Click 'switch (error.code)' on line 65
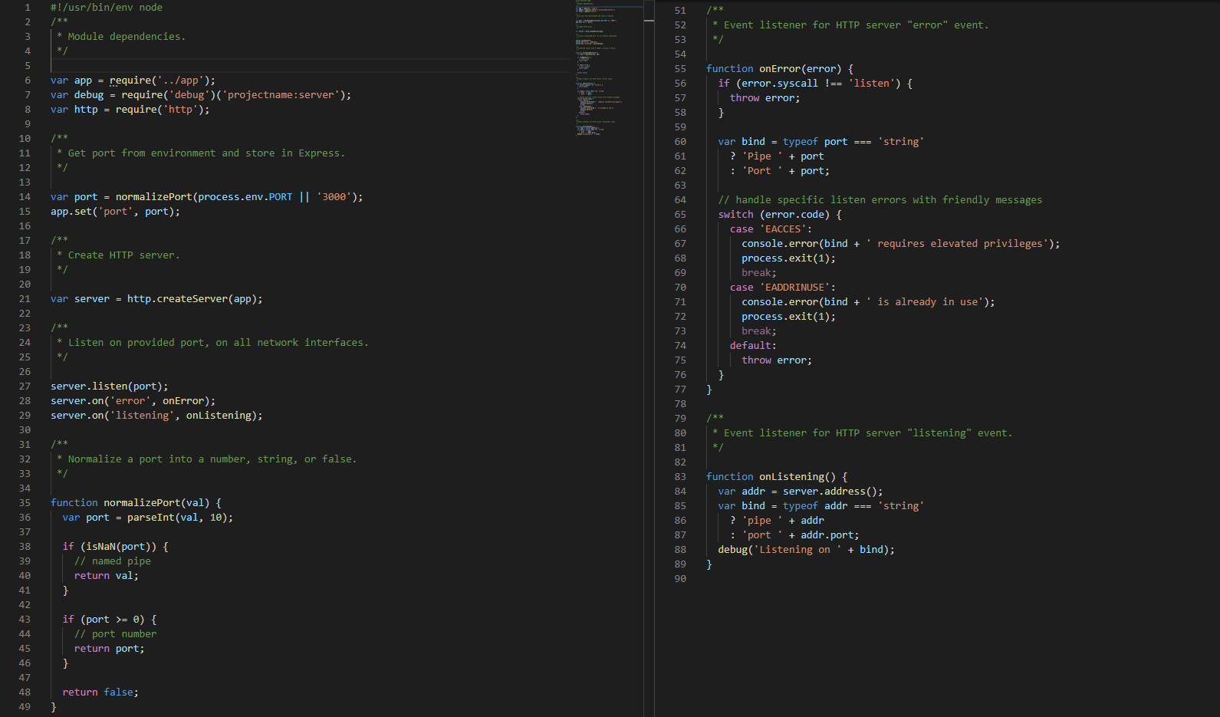 [x=774, y=214]
